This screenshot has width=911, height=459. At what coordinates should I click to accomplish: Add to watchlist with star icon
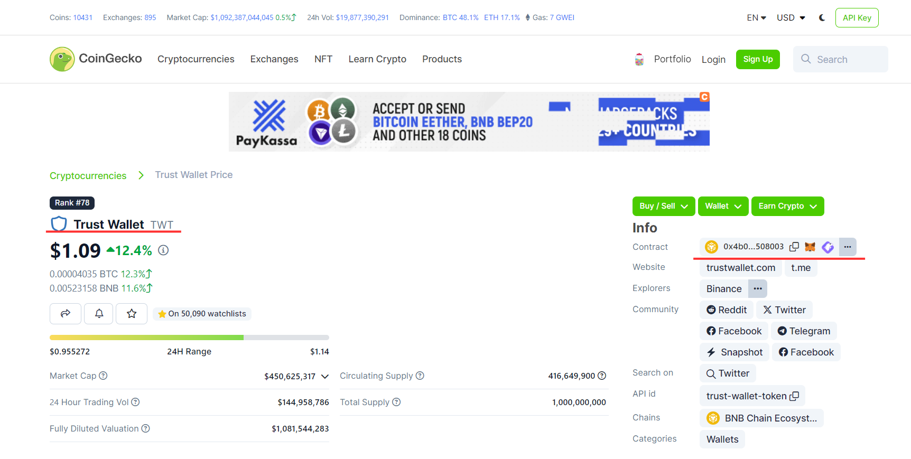click(132, 314)
